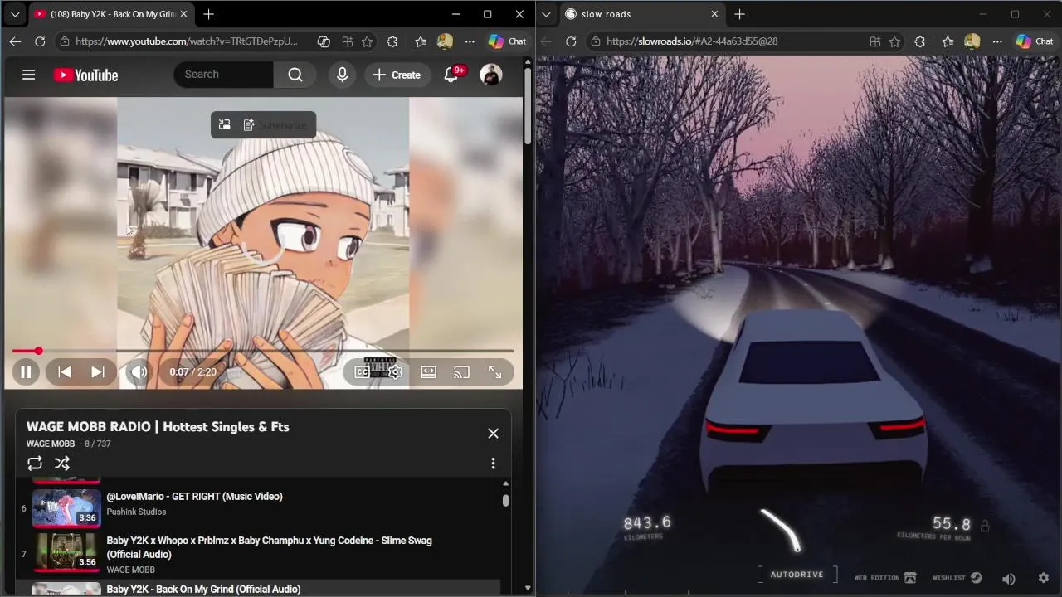Click the video progress bar scrubber
Image resolution: width=1062 pixels, height=597 pixels.
[38, 351]
